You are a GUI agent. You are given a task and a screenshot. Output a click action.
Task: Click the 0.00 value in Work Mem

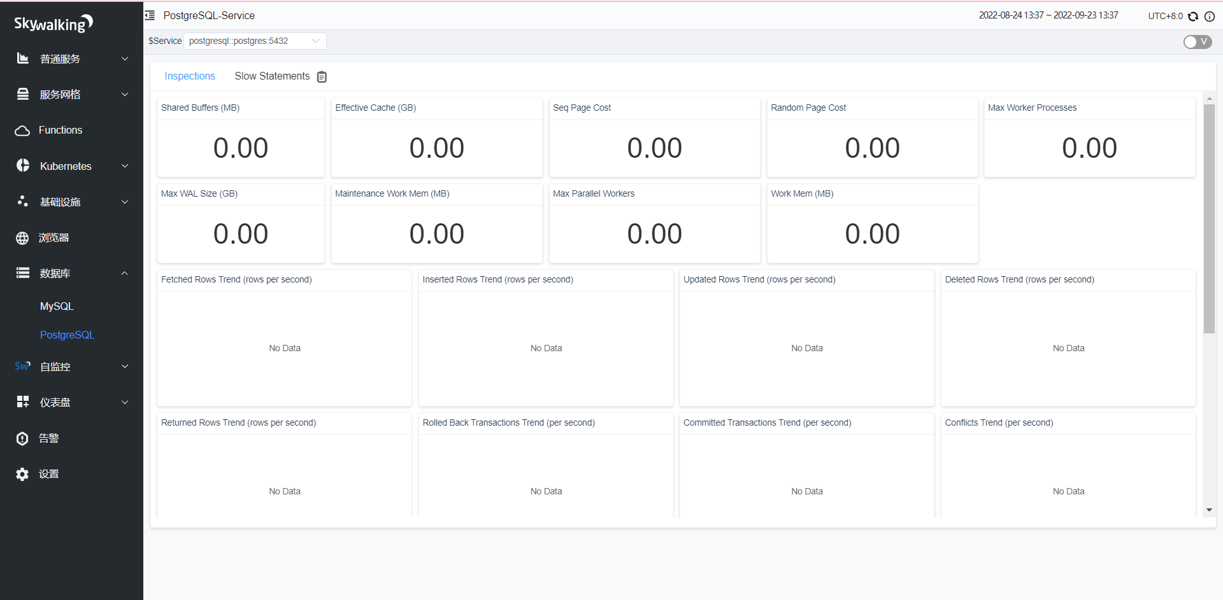(x=872, y=234)
